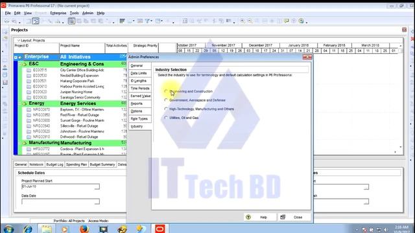Switch to Time Periods tab
Image resolution: width=415 pixels, height=233 pixels.
click(140, 88)
